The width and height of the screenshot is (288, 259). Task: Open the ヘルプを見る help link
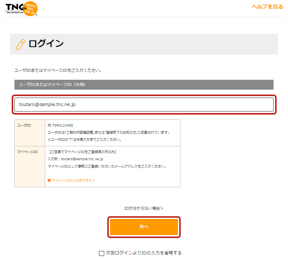click(x=267, y=7)
